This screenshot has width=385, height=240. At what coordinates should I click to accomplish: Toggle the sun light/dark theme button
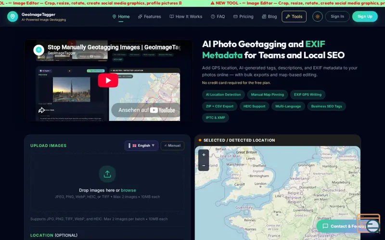point(318,17)
